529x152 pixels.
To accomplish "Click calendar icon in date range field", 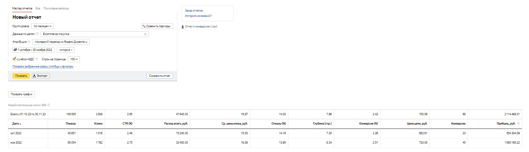I will coord(15,50).
